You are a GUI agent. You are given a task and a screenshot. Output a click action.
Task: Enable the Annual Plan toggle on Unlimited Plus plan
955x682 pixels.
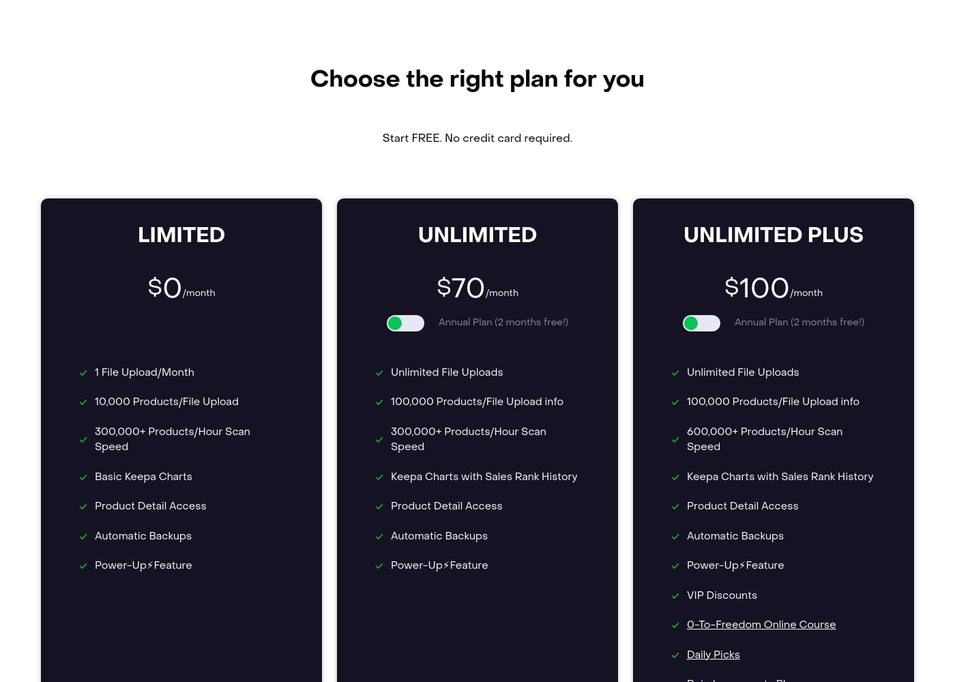click(701, 323)
